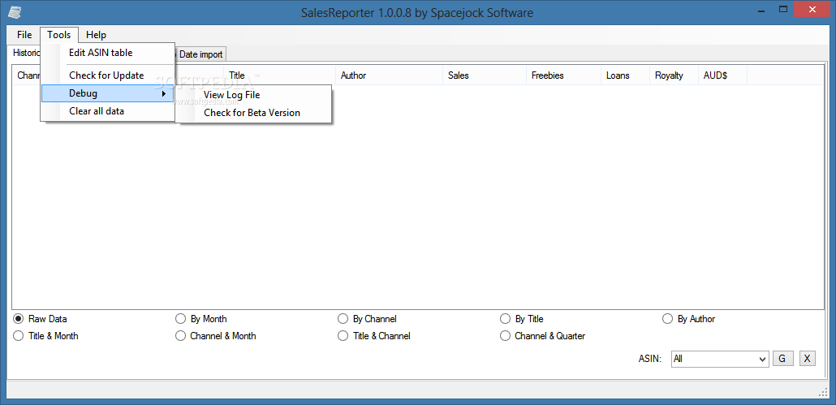The width and height of the screenshot is (836, 405).
Task: Choose Edit ASIN table
Action: coord(108,53)
